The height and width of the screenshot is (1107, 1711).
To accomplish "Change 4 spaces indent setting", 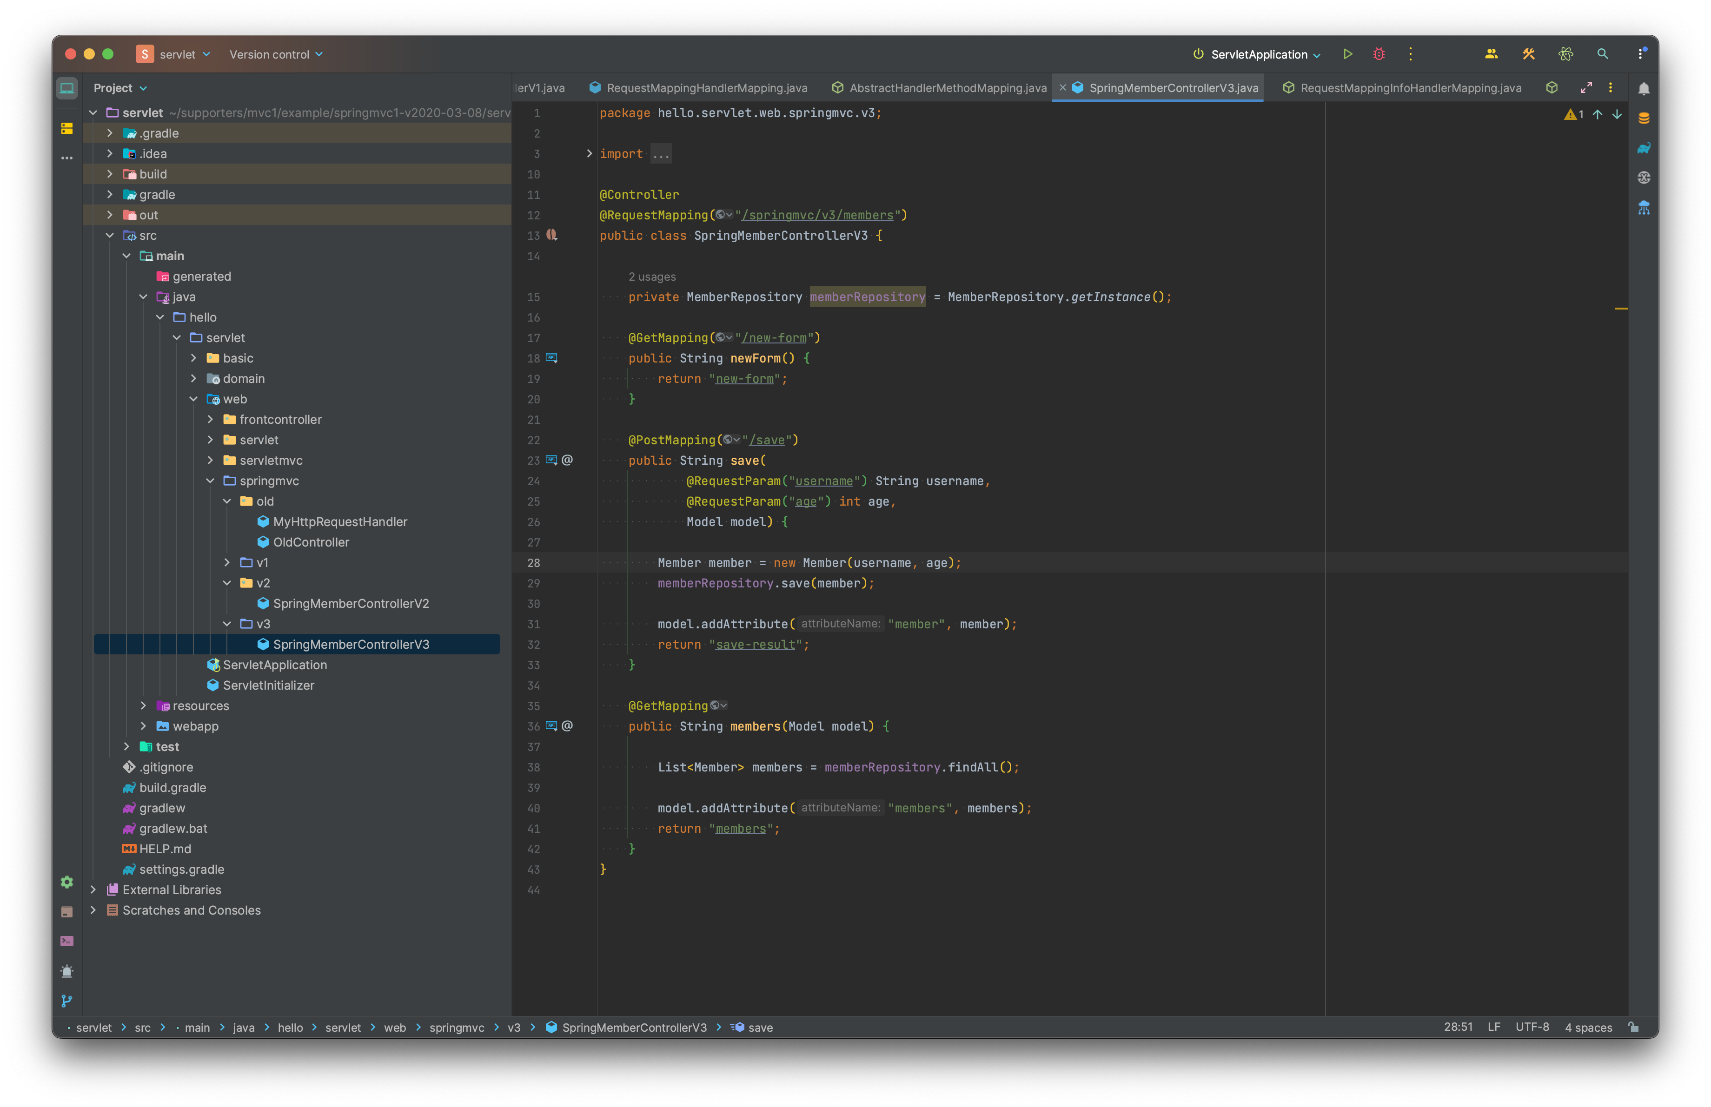I will pos(1588,1027).
